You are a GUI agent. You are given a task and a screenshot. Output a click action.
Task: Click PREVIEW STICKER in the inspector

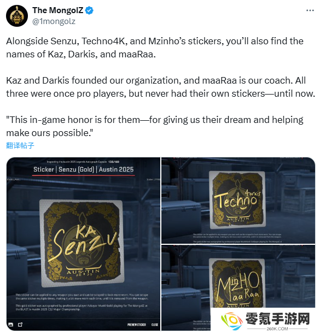coord(136,325)
